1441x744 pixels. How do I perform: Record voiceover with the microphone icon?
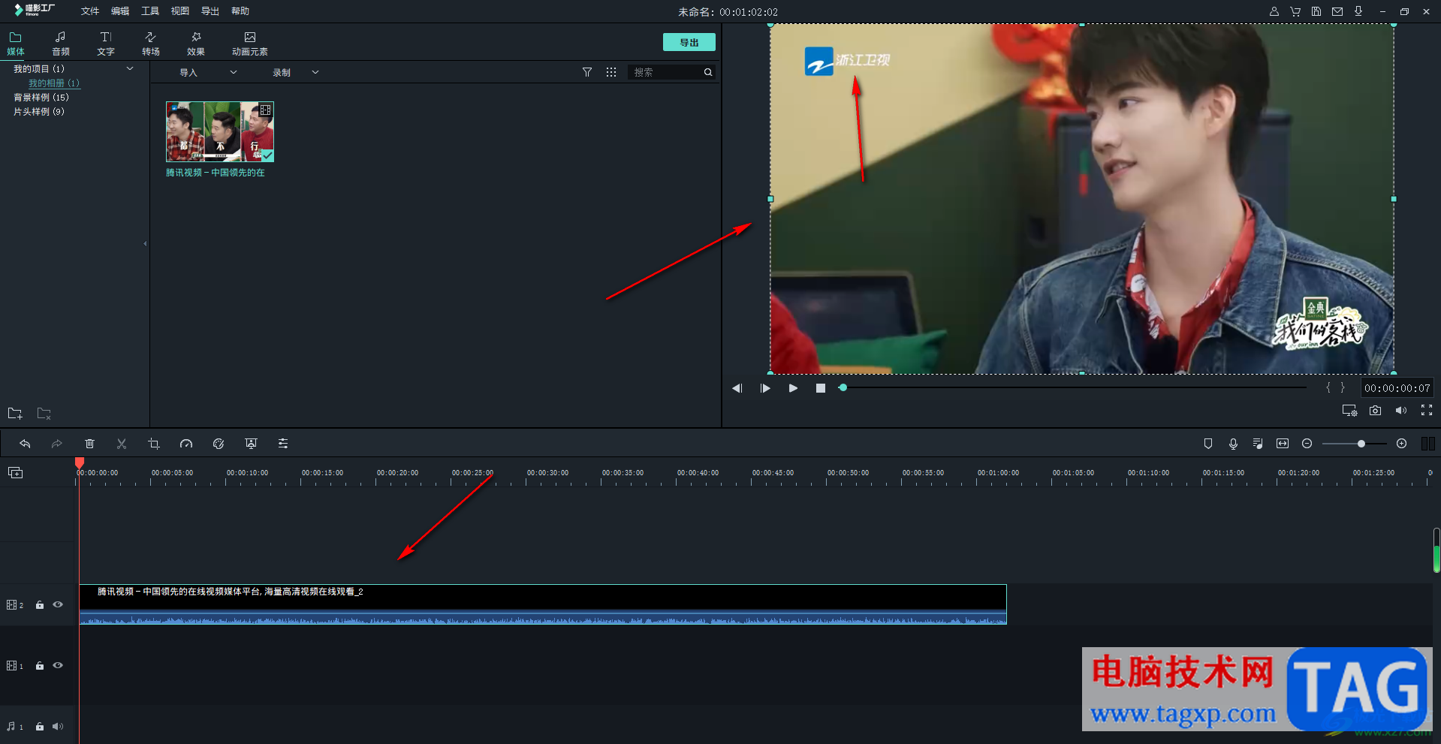click(x=1233, y=444)
